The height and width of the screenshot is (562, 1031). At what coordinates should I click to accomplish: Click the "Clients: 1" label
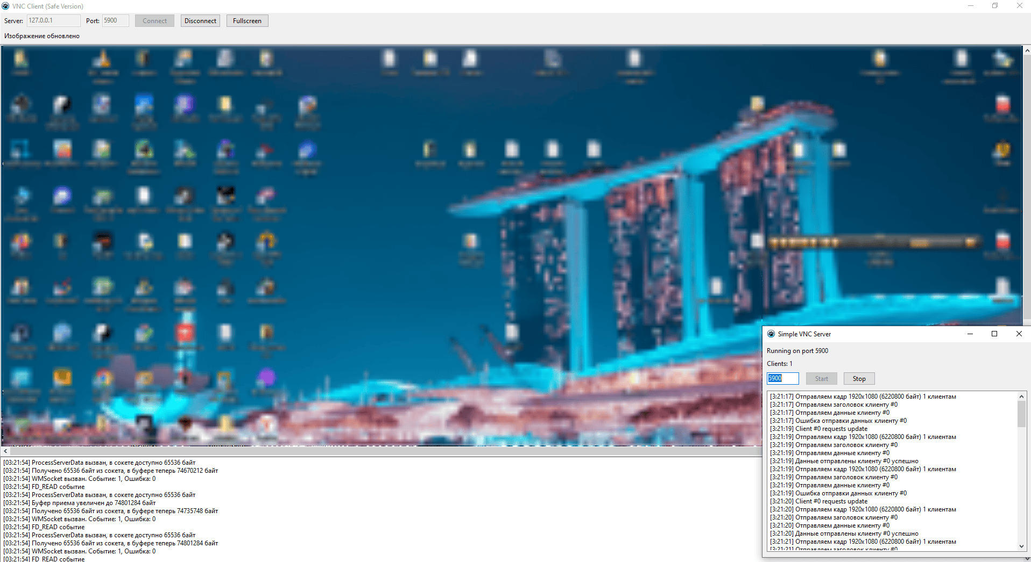click(780, 364)
